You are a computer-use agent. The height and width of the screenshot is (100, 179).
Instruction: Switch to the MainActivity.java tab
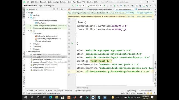[x=143, y=9]
